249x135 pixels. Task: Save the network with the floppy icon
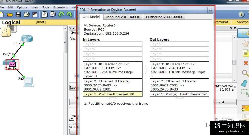coord(18,15)
